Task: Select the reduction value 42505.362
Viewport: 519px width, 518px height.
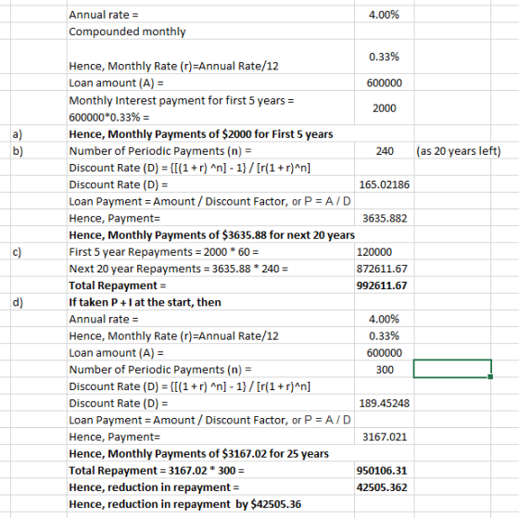Action: click(x=385, y=487)
